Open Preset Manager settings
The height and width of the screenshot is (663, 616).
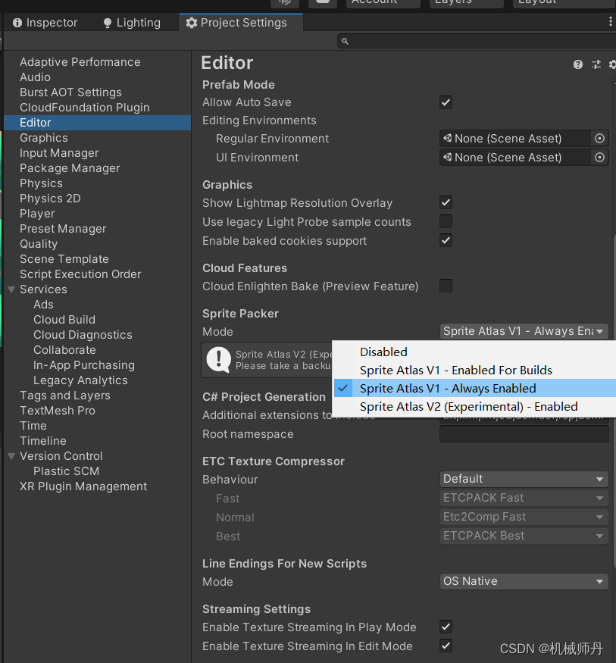click(63, 229)
